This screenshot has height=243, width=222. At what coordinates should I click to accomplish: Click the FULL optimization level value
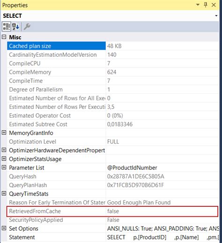click(x=113, y=142)
